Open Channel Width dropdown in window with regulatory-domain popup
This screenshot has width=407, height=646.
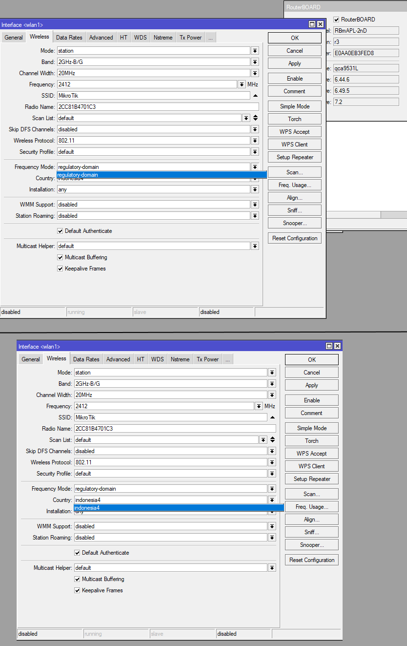point(255,73)
